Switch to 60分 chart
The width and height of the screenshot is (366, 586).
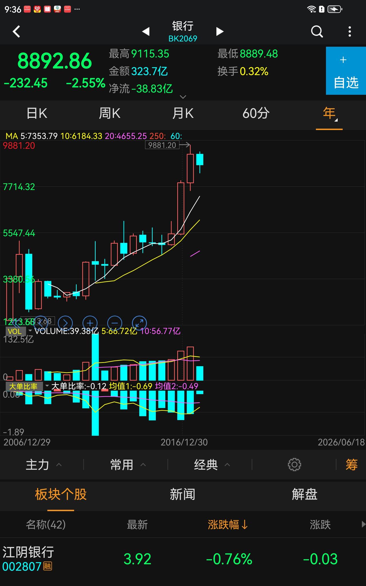(256, 113)
